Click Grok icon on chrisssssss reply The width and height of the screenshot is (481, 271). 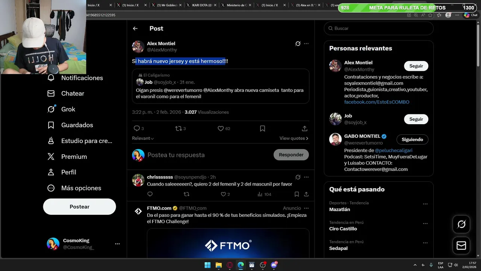point(298,177)
